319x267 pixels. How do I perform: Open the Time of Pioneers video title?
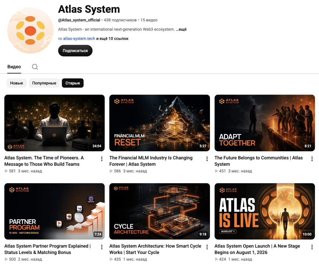coord(44,161)
